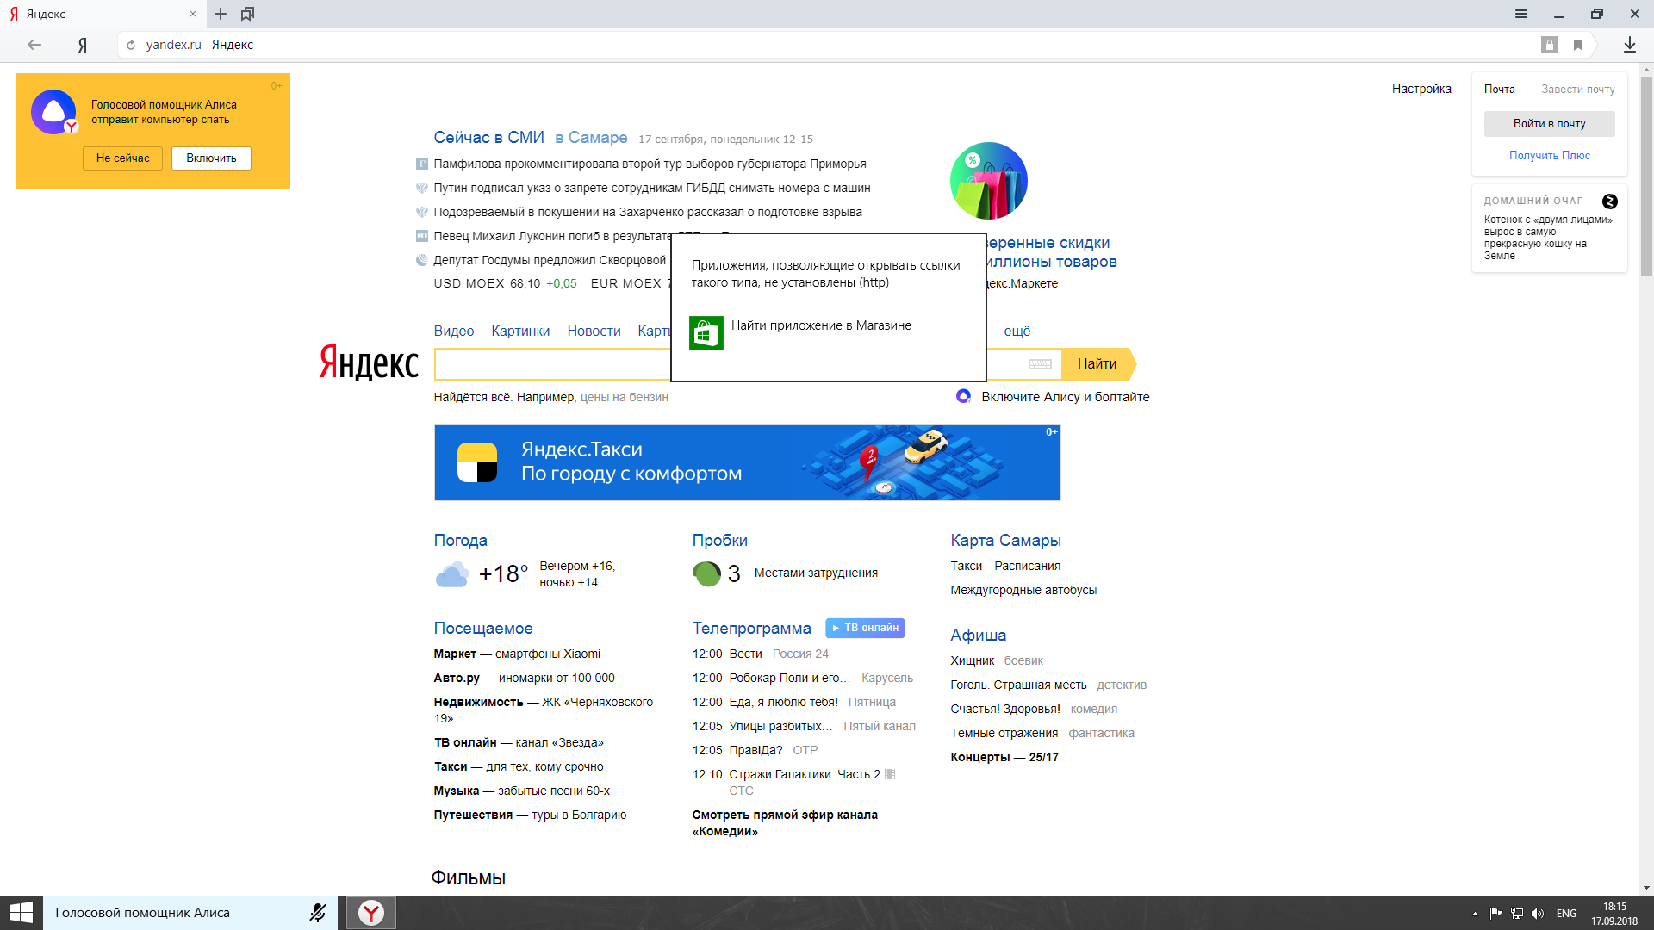1654x930 pixels.
Task: Open the Афиша section link
Action: click(x=978, y=635)
